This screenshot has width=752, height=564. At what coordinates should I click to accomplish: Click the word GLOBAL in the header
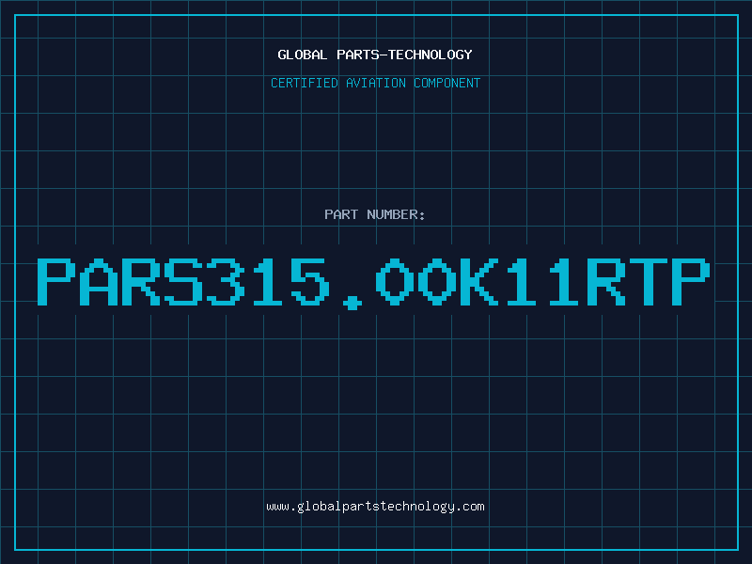(x=303, y=55)
